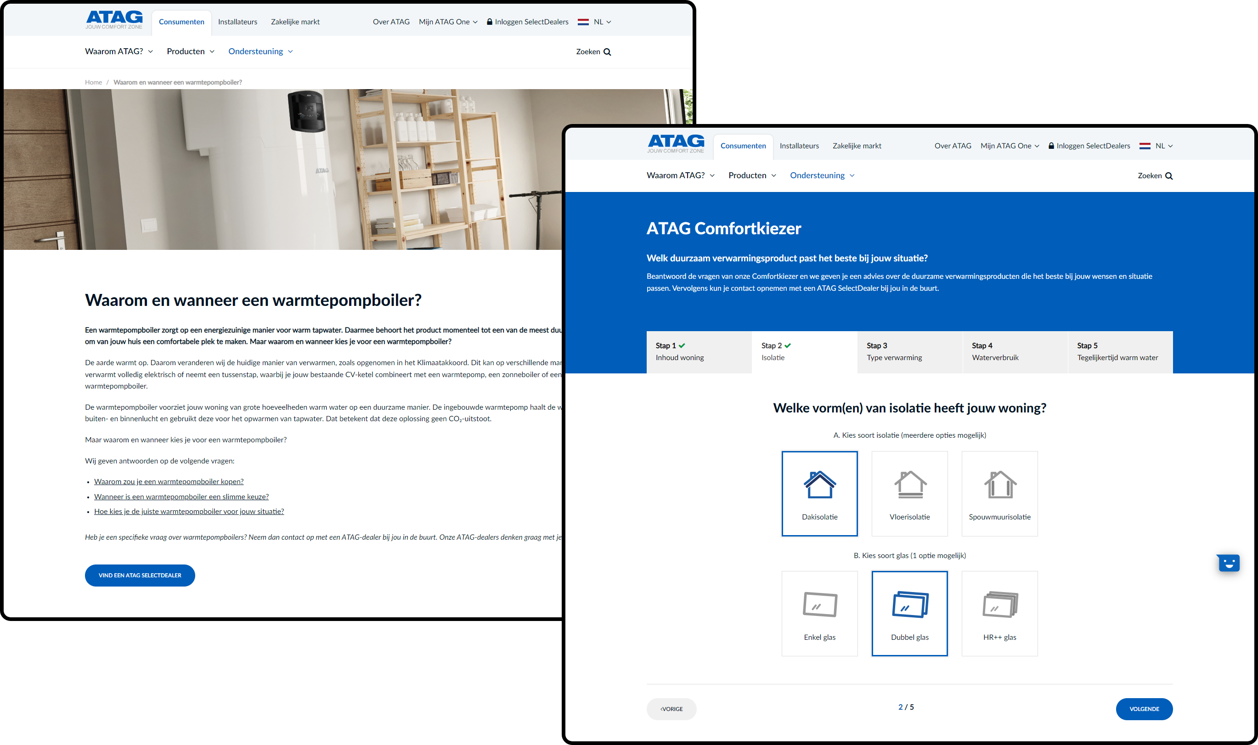Viewport: 1258px width, 745px height.
Task: Go back with the Vorige button
Action: 671,708
